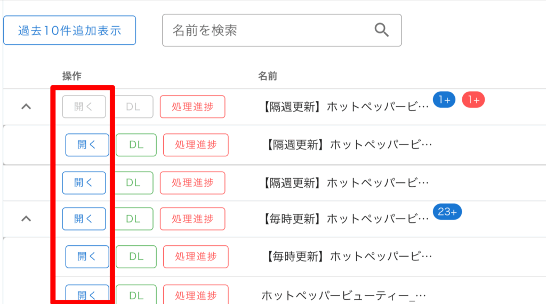546x304 pixels.
Task: Click the 【毎時更新】 name beside the 23+ badge
Action: pyautogui.click(x=347, y=219)
